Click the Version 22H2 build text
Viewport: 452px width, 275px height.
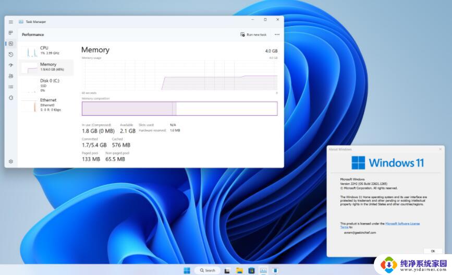[364, 184]
